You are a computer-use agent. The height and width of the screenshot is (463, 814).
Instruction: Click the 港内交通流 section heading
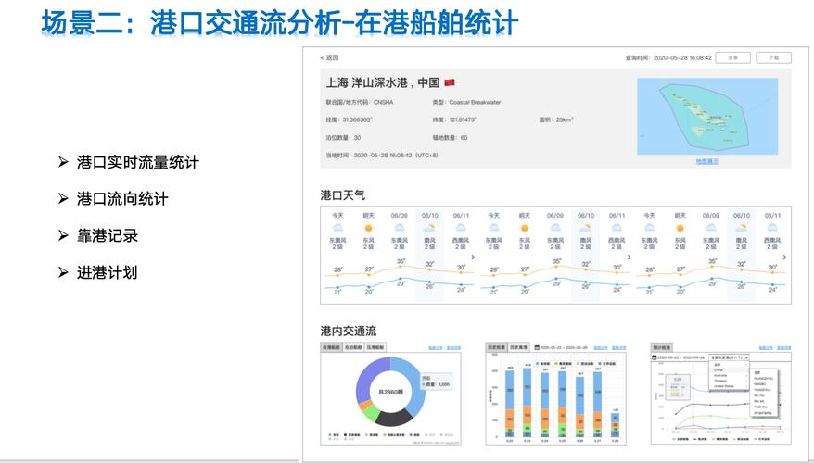click(349, 331)
